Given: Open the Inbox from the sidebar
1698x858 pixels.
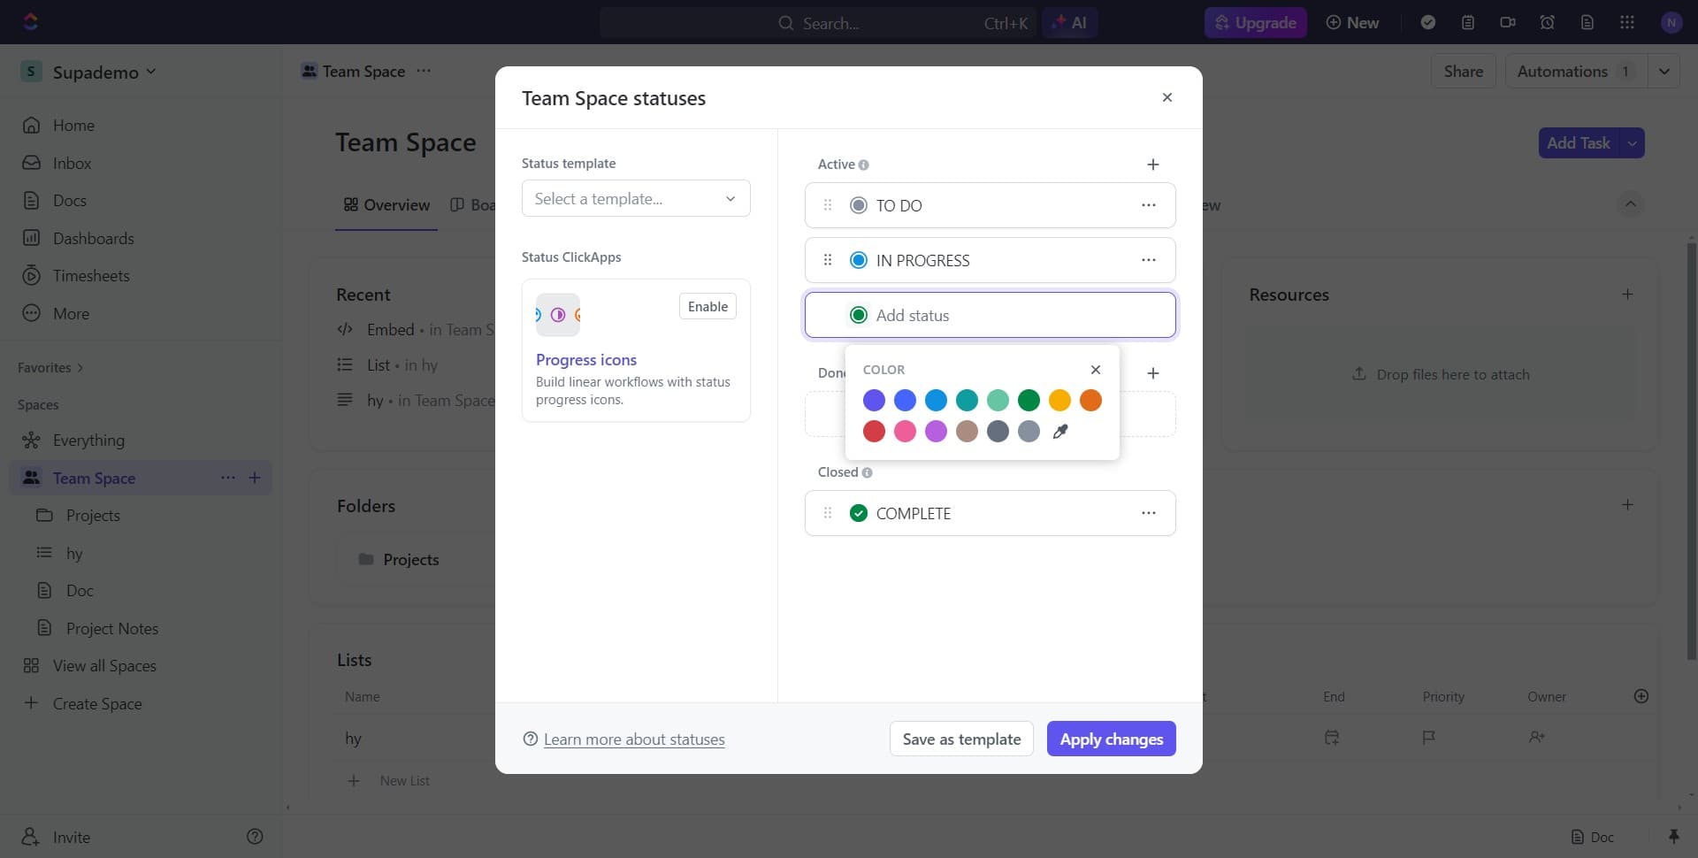Looking at the screenshot, I should click(74, 163).
